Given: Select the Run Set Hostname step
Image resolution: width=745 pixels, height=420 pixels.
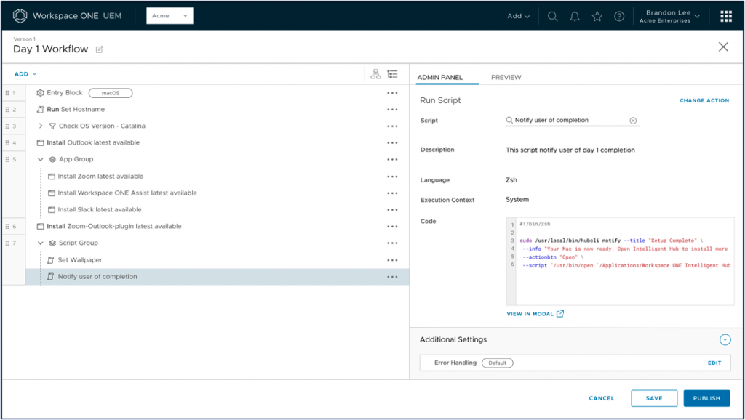Looking at the screenshot, I should (x=76, y=110).
